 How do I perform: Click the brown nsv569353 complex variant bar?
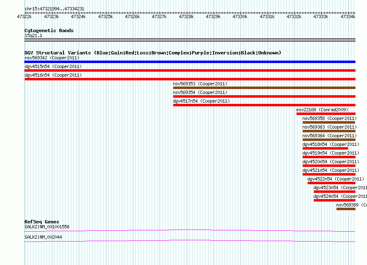pos(264,88)
